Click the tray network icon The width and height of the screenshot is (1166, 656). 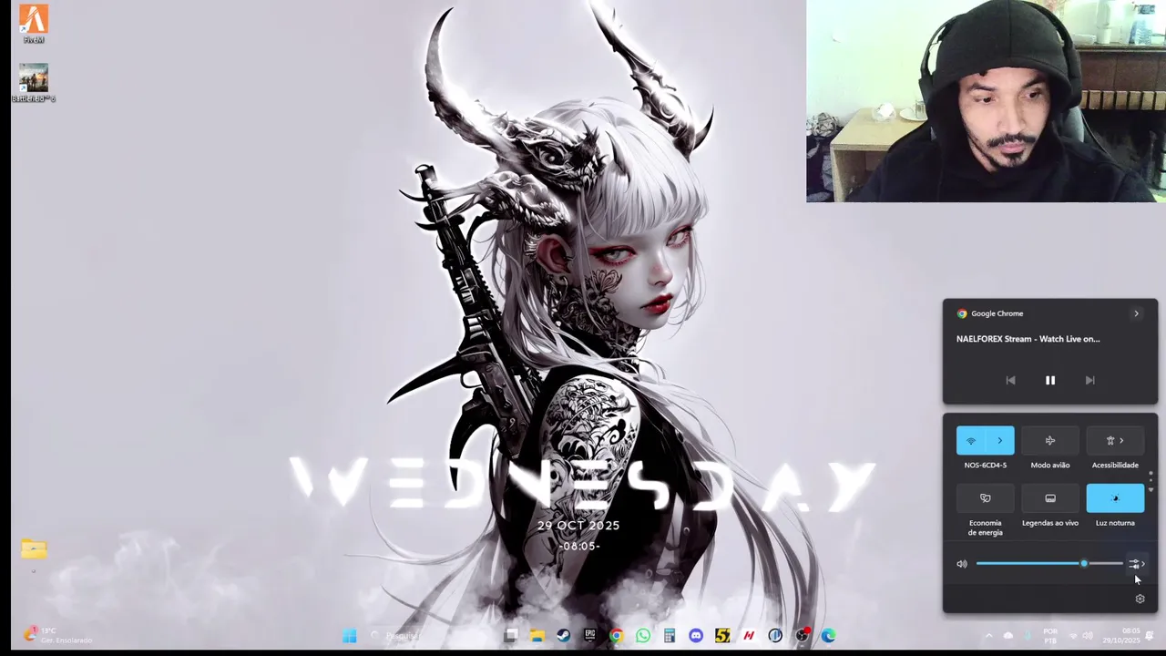pyautogui.click(x=1073, y=636)
